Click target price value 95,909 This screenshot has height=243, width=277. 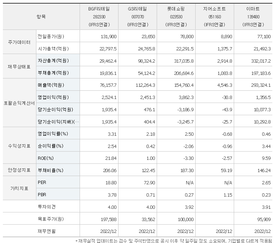click(264, 219)
